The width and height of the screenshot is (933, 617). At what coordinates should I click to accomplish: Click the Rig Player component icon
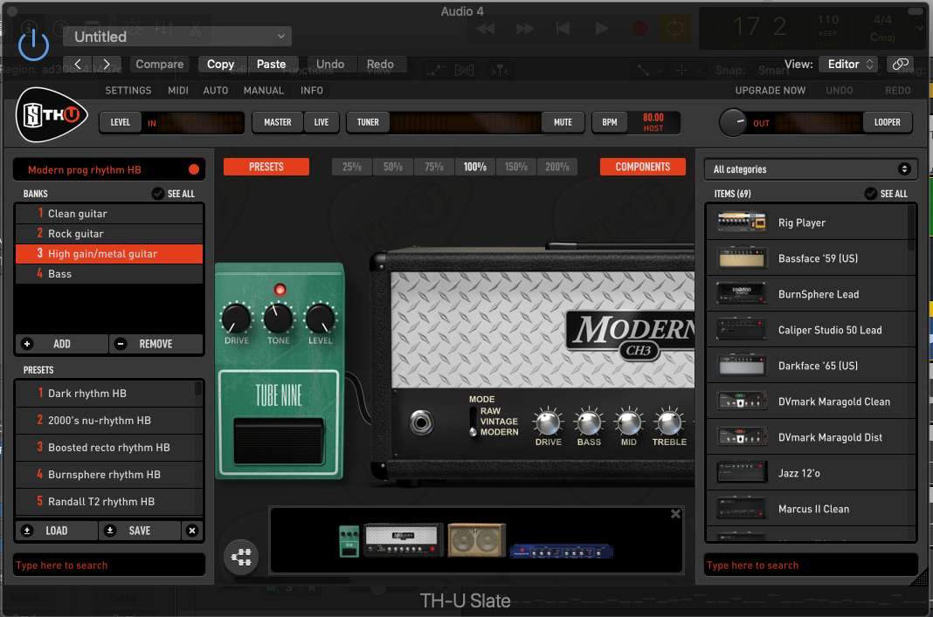click(742, 223)
